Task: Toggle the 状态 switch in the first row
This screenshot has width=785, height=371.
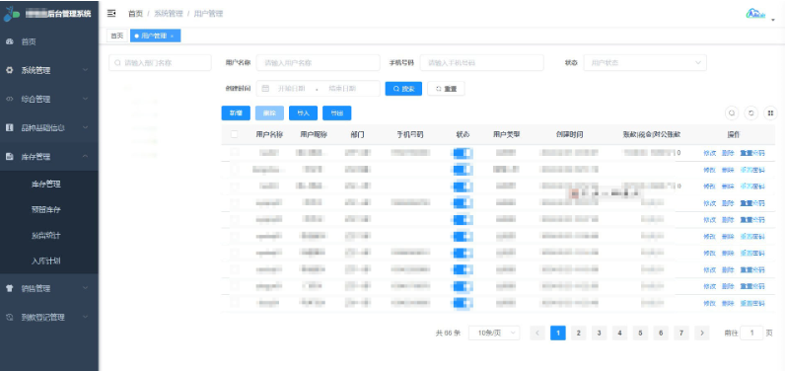Action: point(463,153)
